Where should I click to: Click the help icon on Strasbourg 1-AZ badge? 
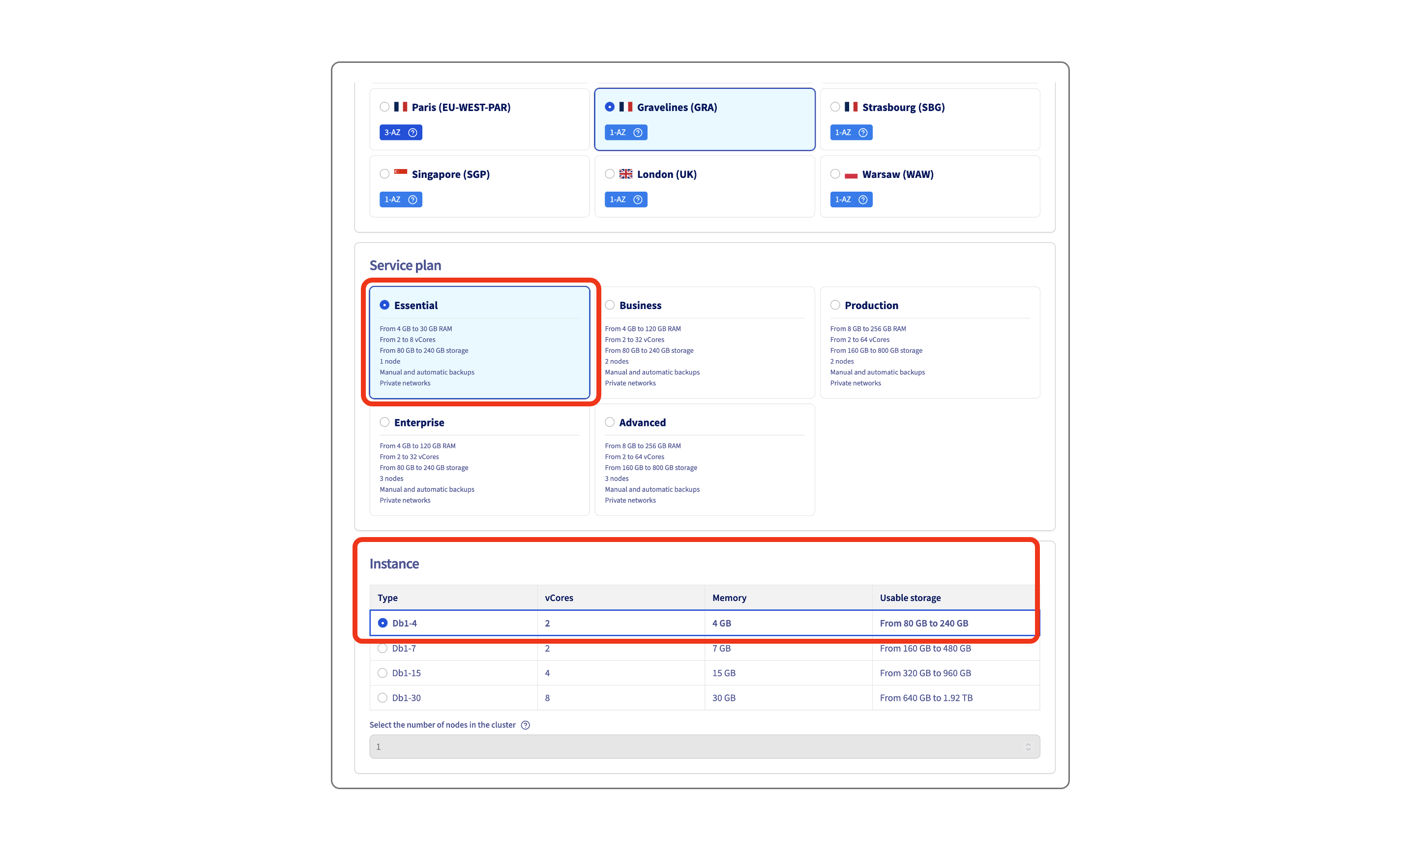point(862,133)
